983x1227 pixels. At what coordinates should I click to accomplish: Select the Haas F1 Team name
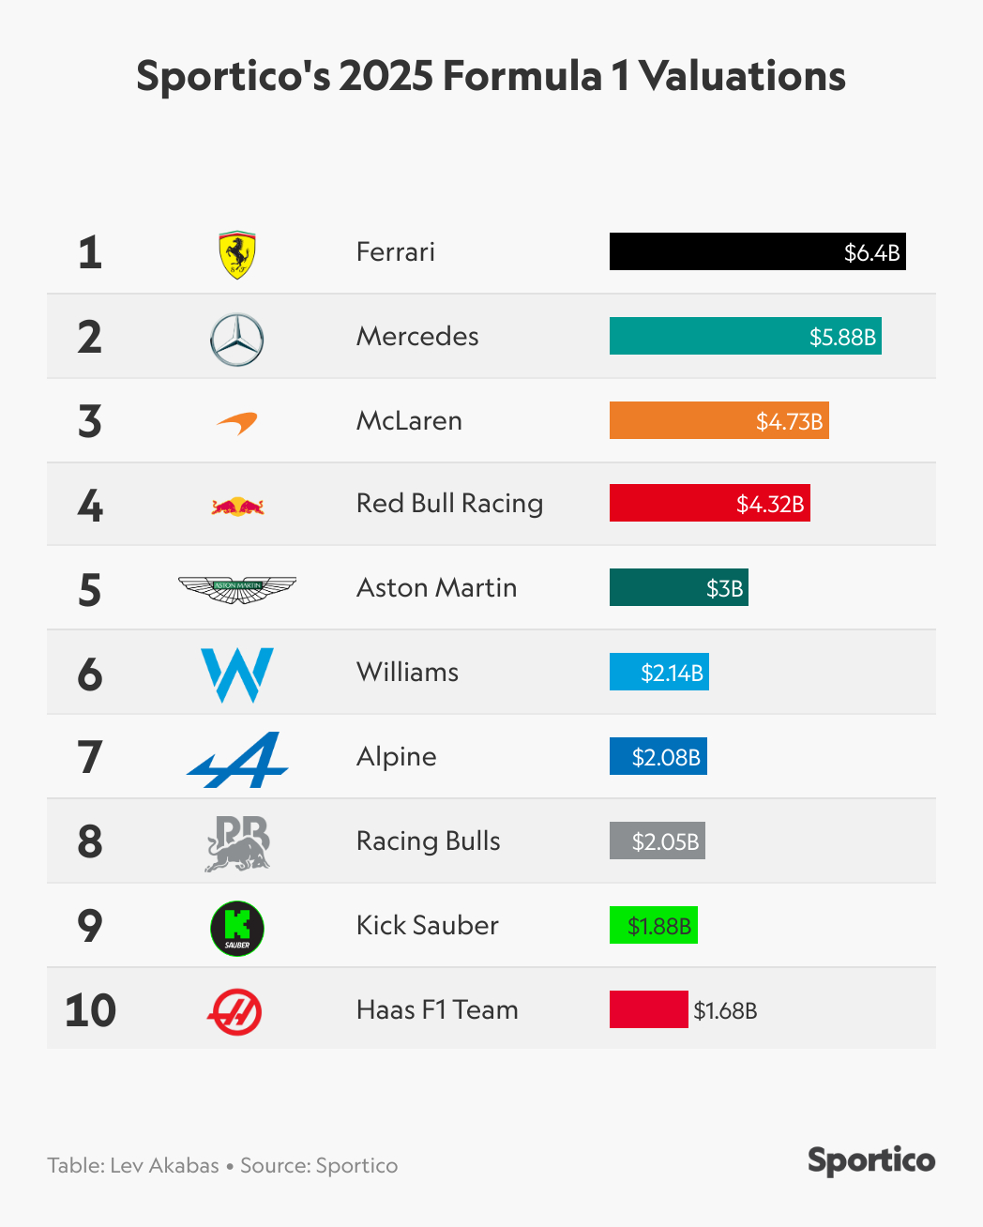tap(437, 1009)
